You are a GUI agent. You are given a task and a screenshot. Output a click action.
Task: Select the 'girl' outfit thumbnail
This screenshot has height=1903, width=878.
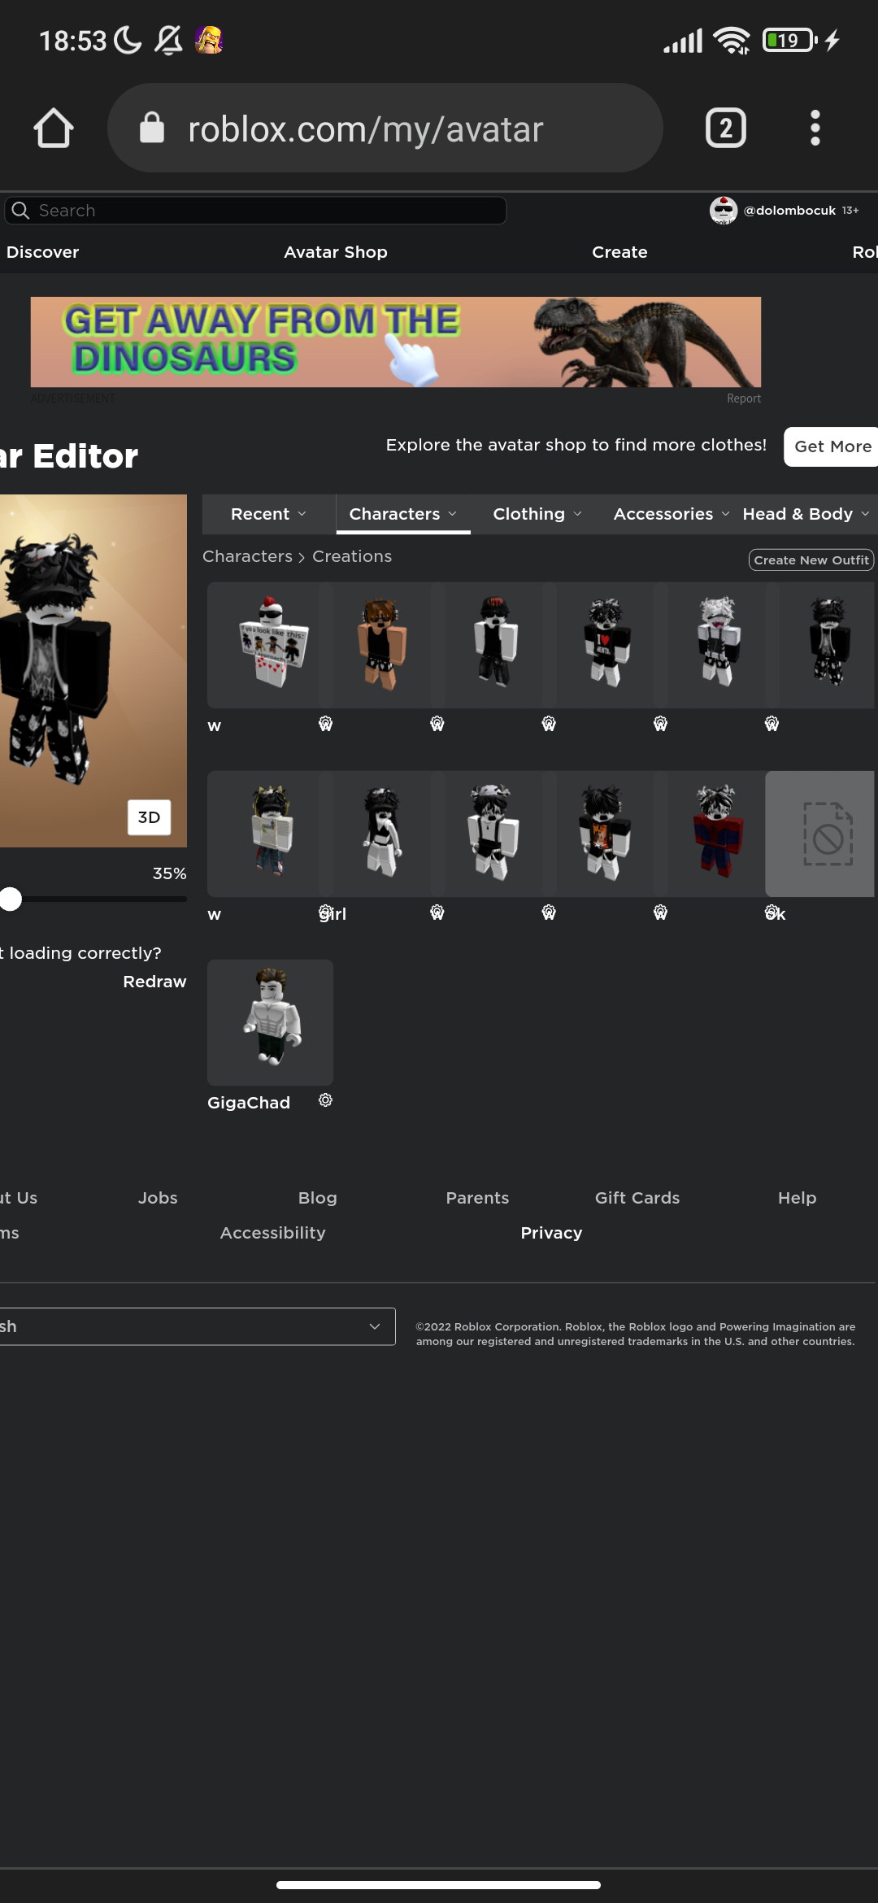pos(381,834)
